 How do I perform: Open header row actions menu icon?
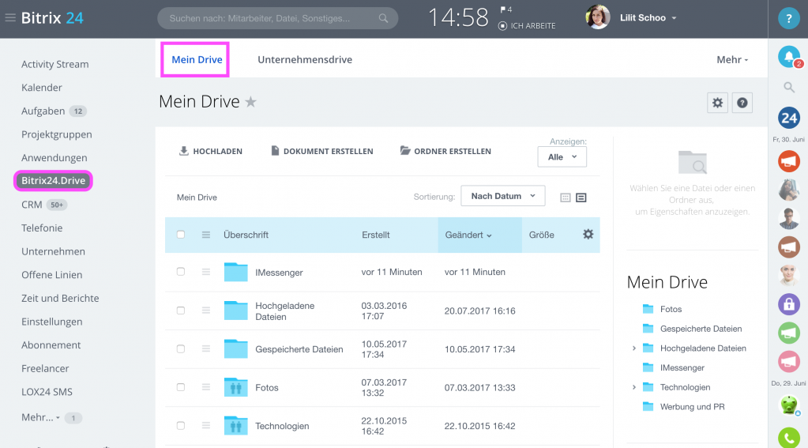click(x=206, y=235)
